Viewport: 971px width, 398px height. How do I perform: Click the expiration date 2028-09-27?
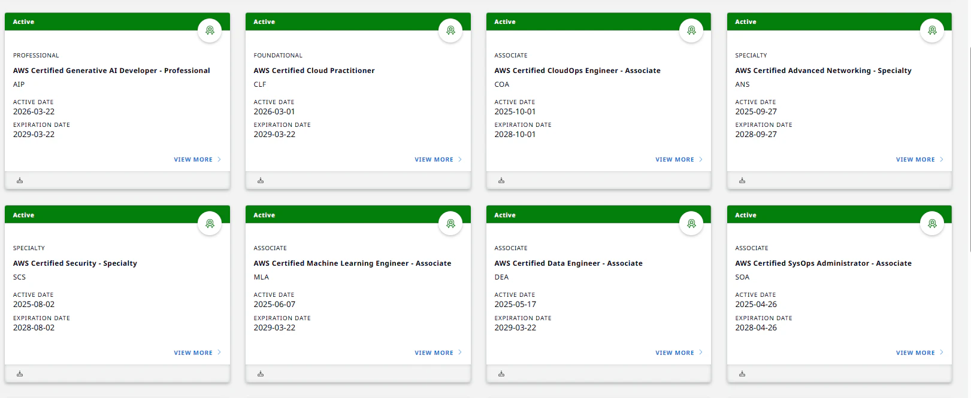point(756,134)
